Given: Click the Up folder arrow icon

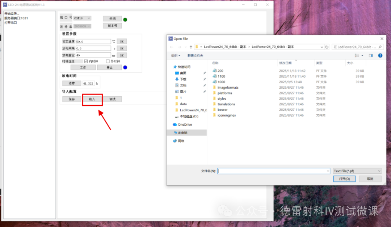Looking at the screenshot, I should pos(191,47).
